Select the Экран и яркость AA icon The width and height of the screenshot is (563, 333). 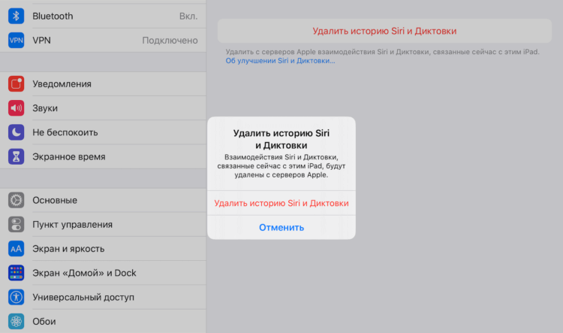(x=17, y=249)
